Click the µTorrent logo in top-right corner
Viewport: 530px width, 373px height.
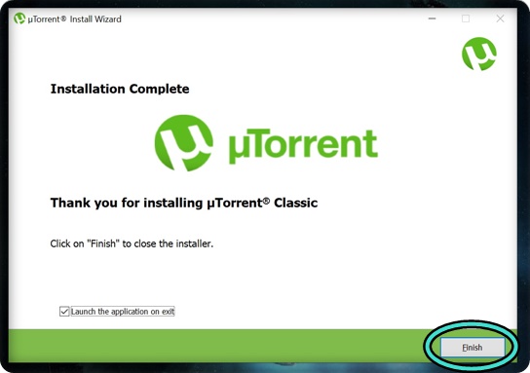pos(479,55)
